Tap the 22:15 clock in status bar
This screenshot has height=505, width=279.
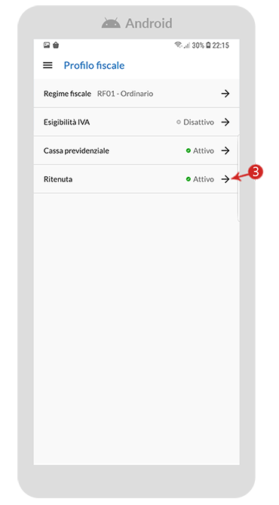[x=221, y=45]
